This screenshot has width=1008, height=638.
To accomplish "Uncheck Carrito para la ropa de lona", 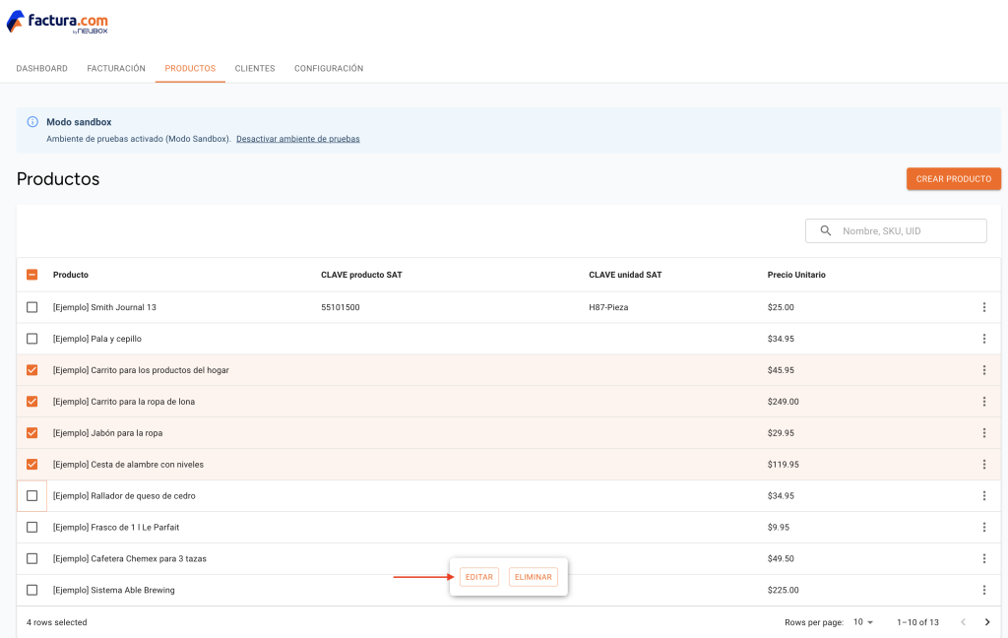I will pos(32,402).
